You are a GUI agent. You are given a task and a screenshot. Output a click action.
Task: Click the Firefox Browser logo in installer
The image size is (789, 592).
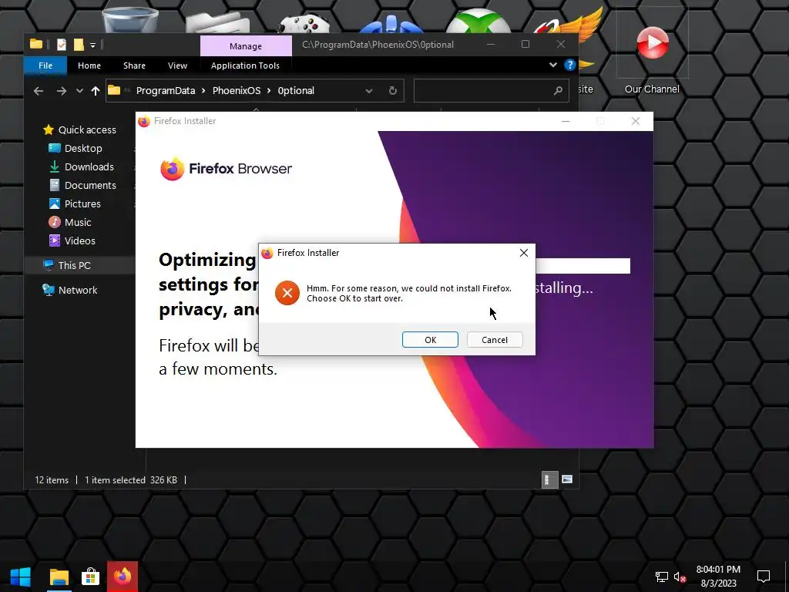coord(226,169)
